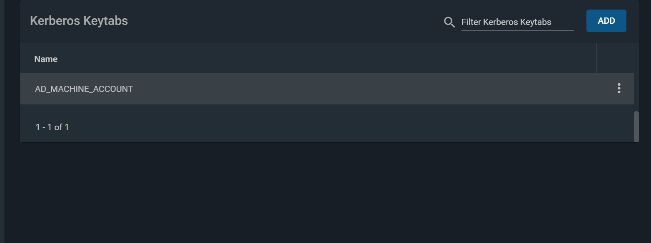Viewport: 651px width, 243px height.
Task: Click the magnifier search icon
Action: coord(449,22)
